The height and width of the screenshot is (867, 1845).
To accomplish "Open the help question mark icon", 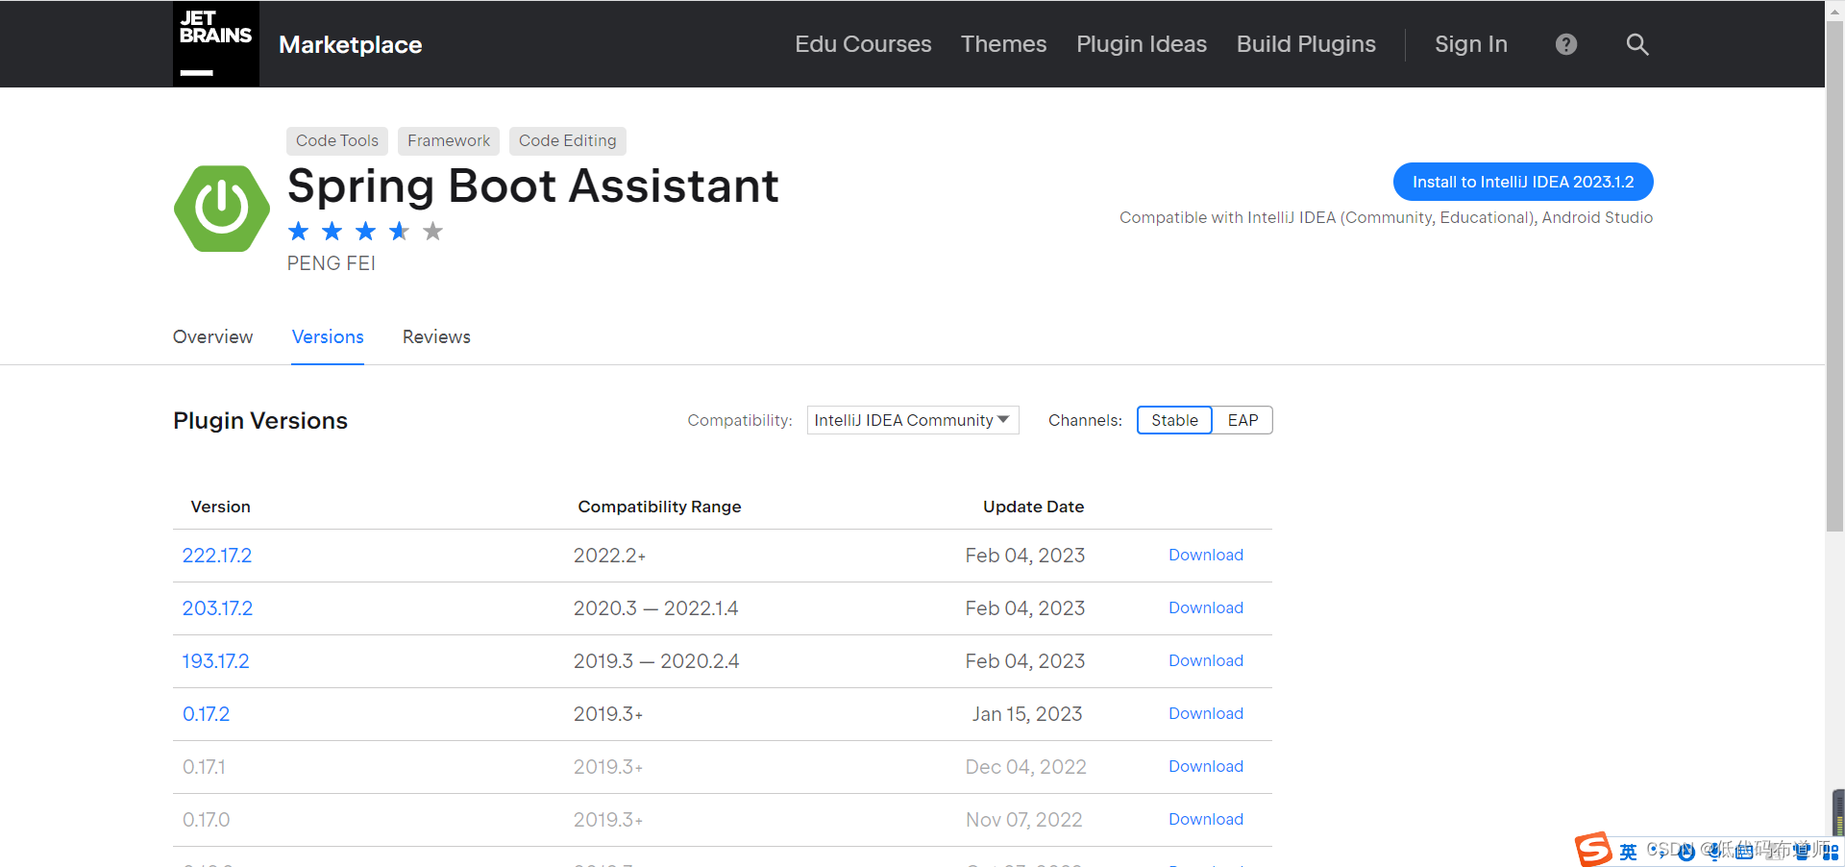I will [1566, 44].
